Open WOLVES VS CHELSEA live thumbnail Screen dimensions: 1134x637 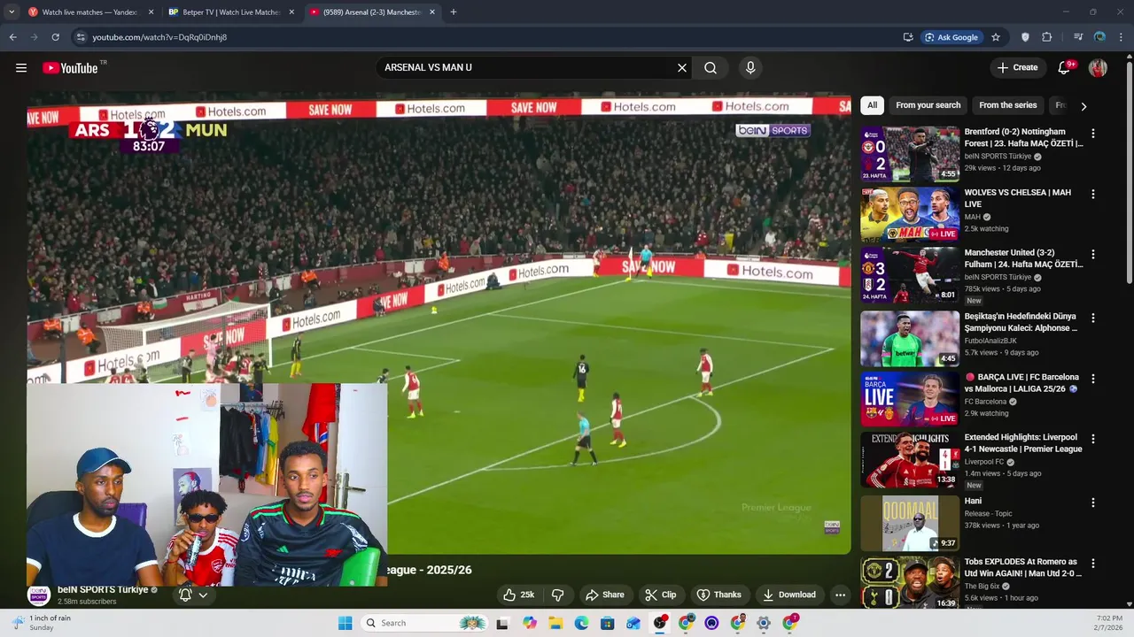pos(910,214)
